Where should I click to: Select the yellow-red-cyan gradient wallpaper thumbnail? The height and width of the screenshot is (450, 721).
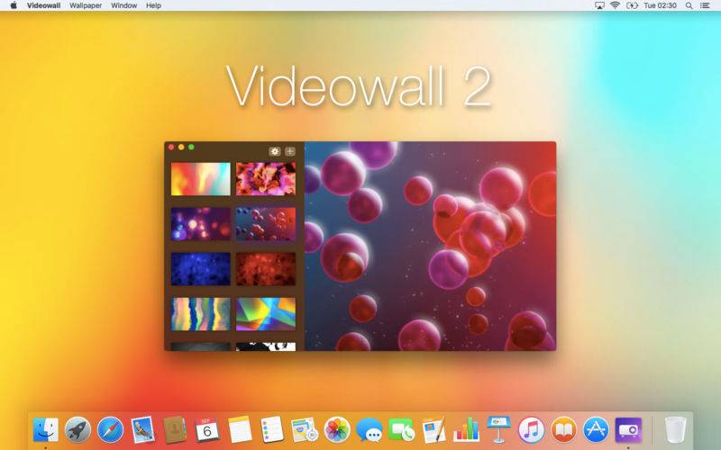(201, 179)
